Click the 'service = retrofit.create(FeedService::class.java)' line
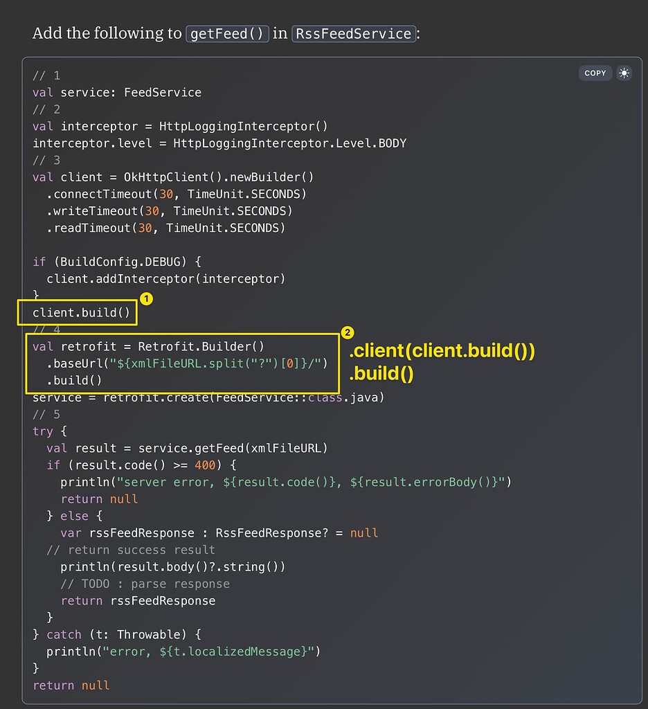The height and width of the screenshot is (709, 648). [208, 397]
